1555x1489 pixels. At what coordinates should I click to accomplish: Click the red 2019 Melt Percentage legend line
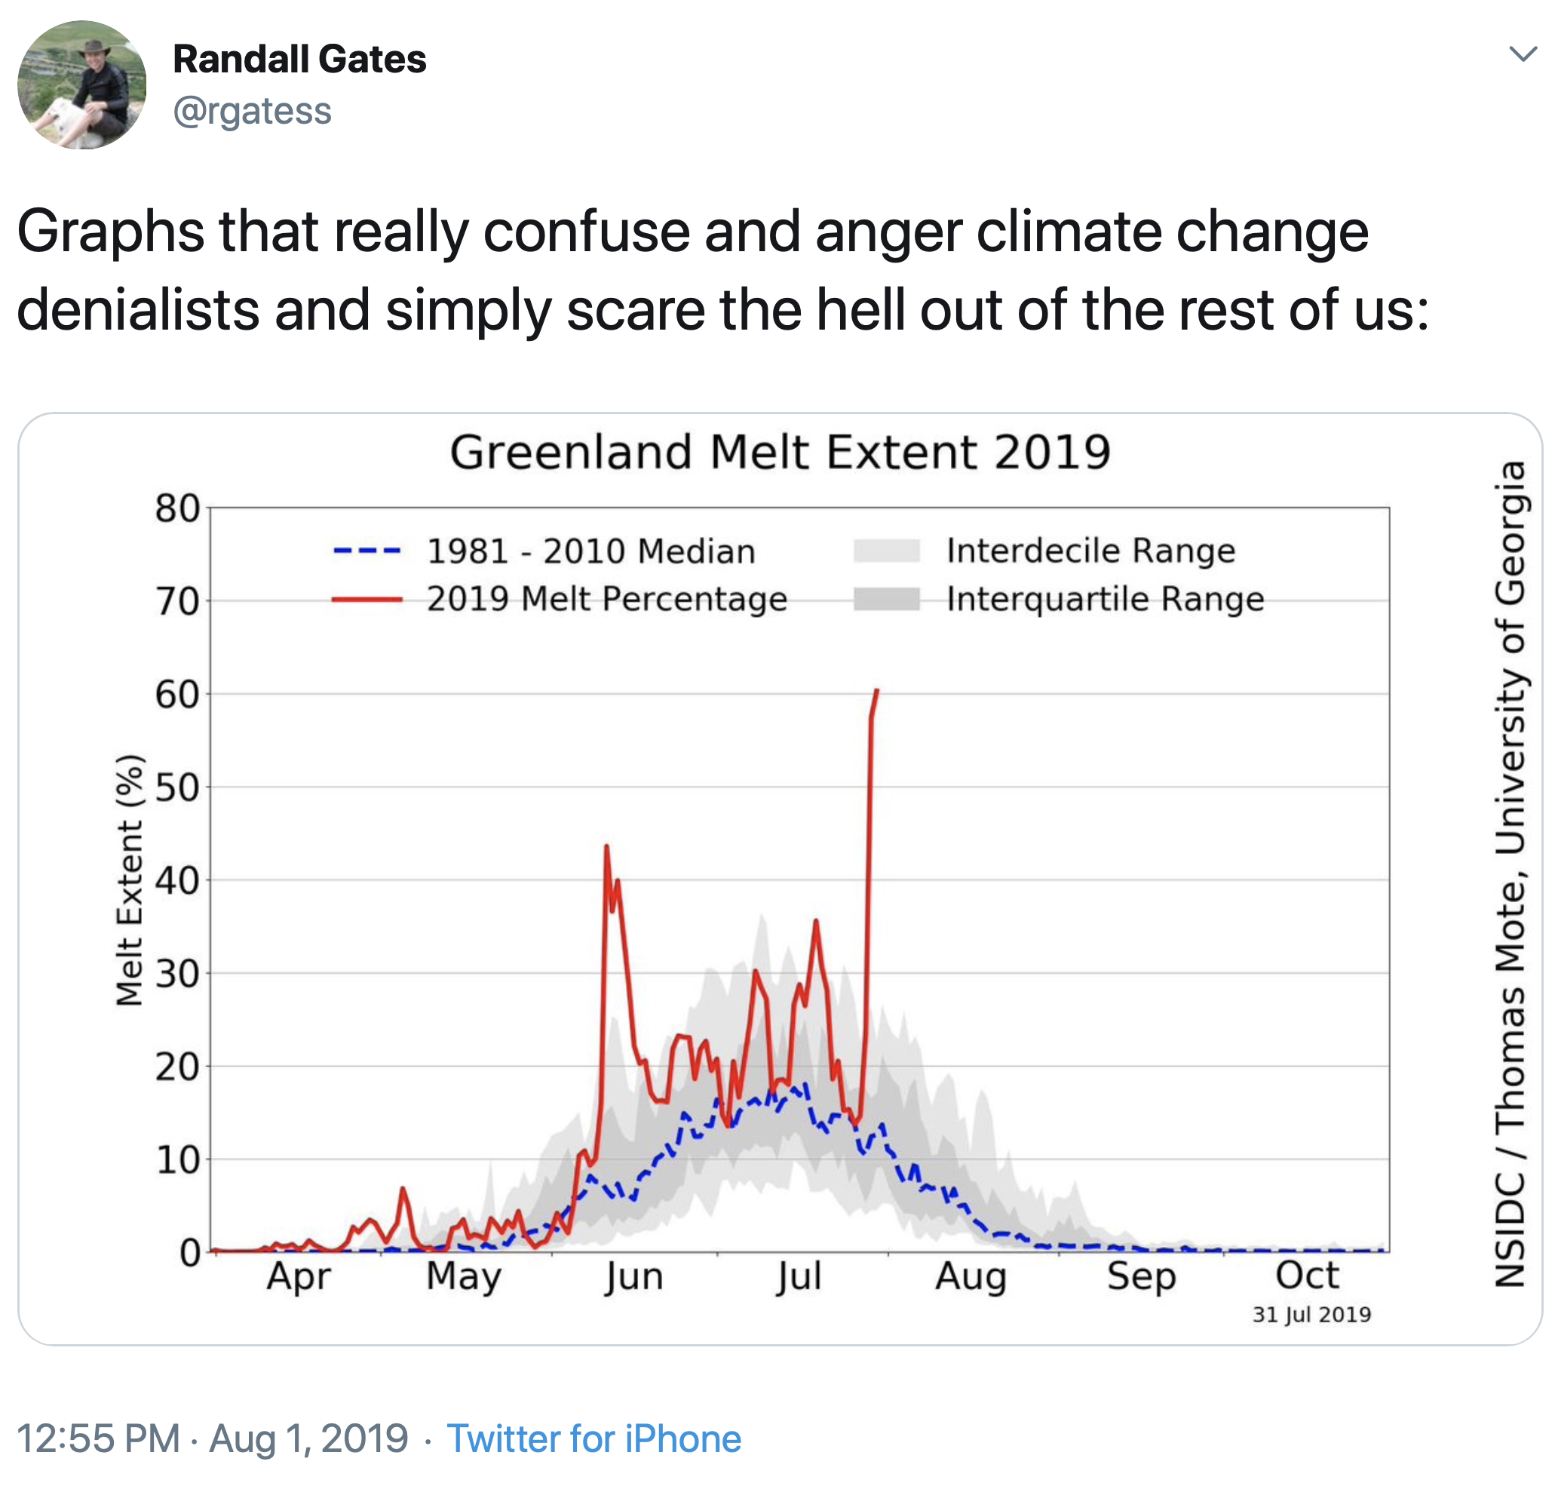[x=367, y=598]
